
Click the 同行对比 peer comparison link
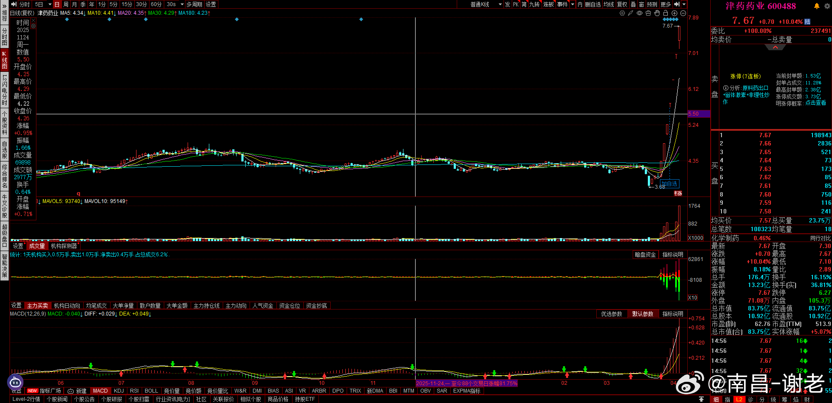point(820,239)
